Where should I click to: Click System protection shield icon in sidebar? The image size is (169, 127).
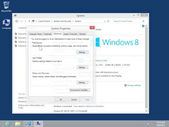tap(16, 42)
